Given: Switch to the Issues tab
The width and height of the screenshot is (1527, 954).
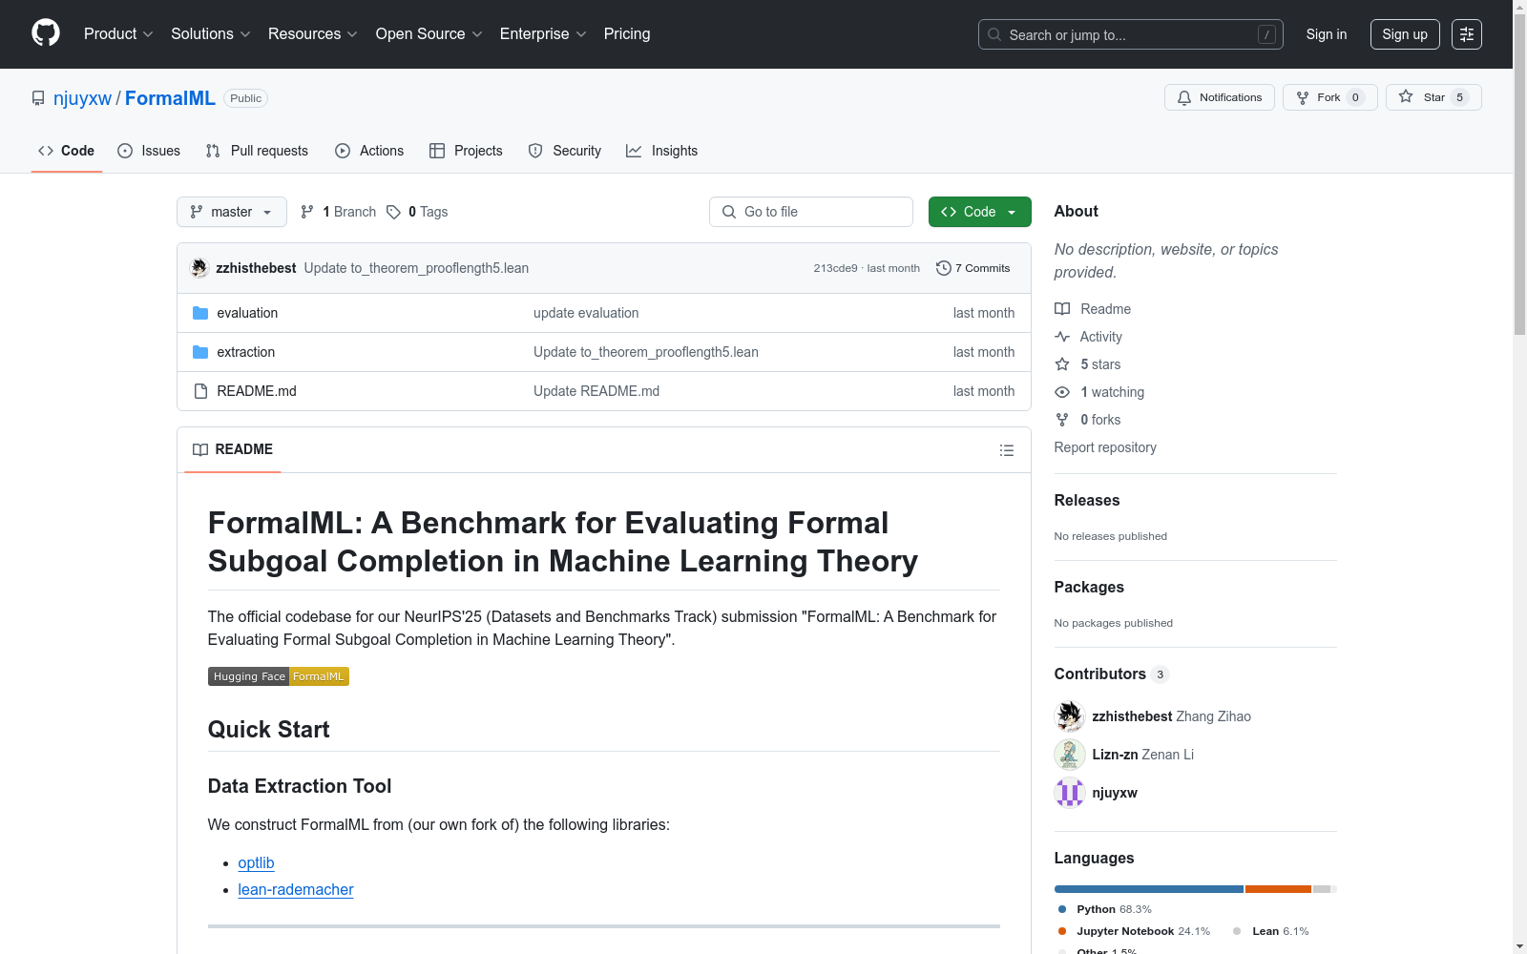Looking at the screenshot, I should [x=149, y=151].
